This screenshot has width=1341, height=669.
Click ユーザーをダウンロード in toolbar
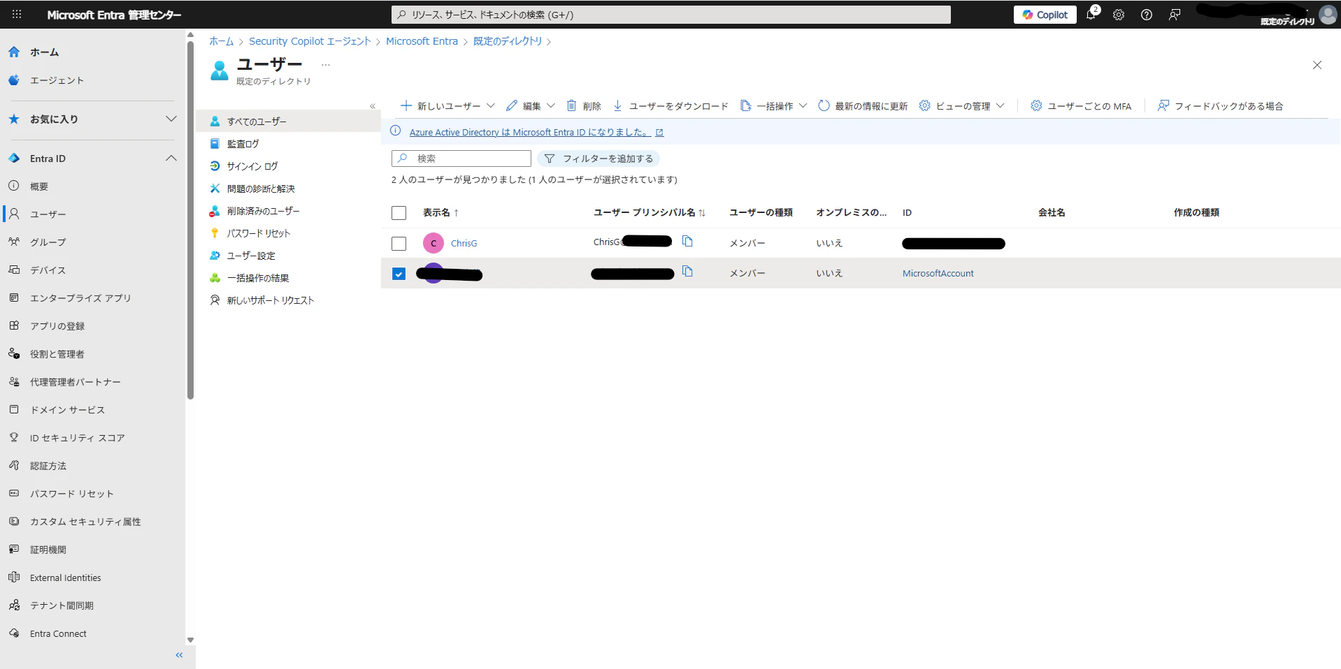[x=670, y=106]
